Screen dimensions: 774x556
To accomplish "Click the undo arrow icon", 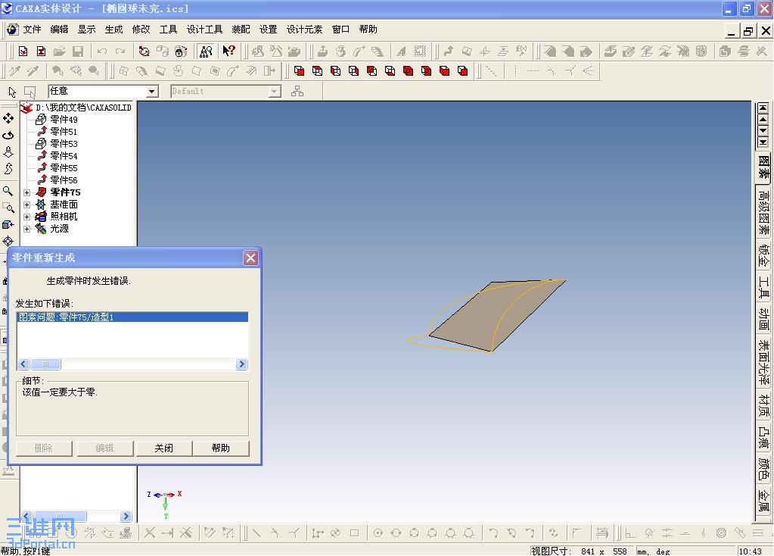I will (x=102, y=51).
